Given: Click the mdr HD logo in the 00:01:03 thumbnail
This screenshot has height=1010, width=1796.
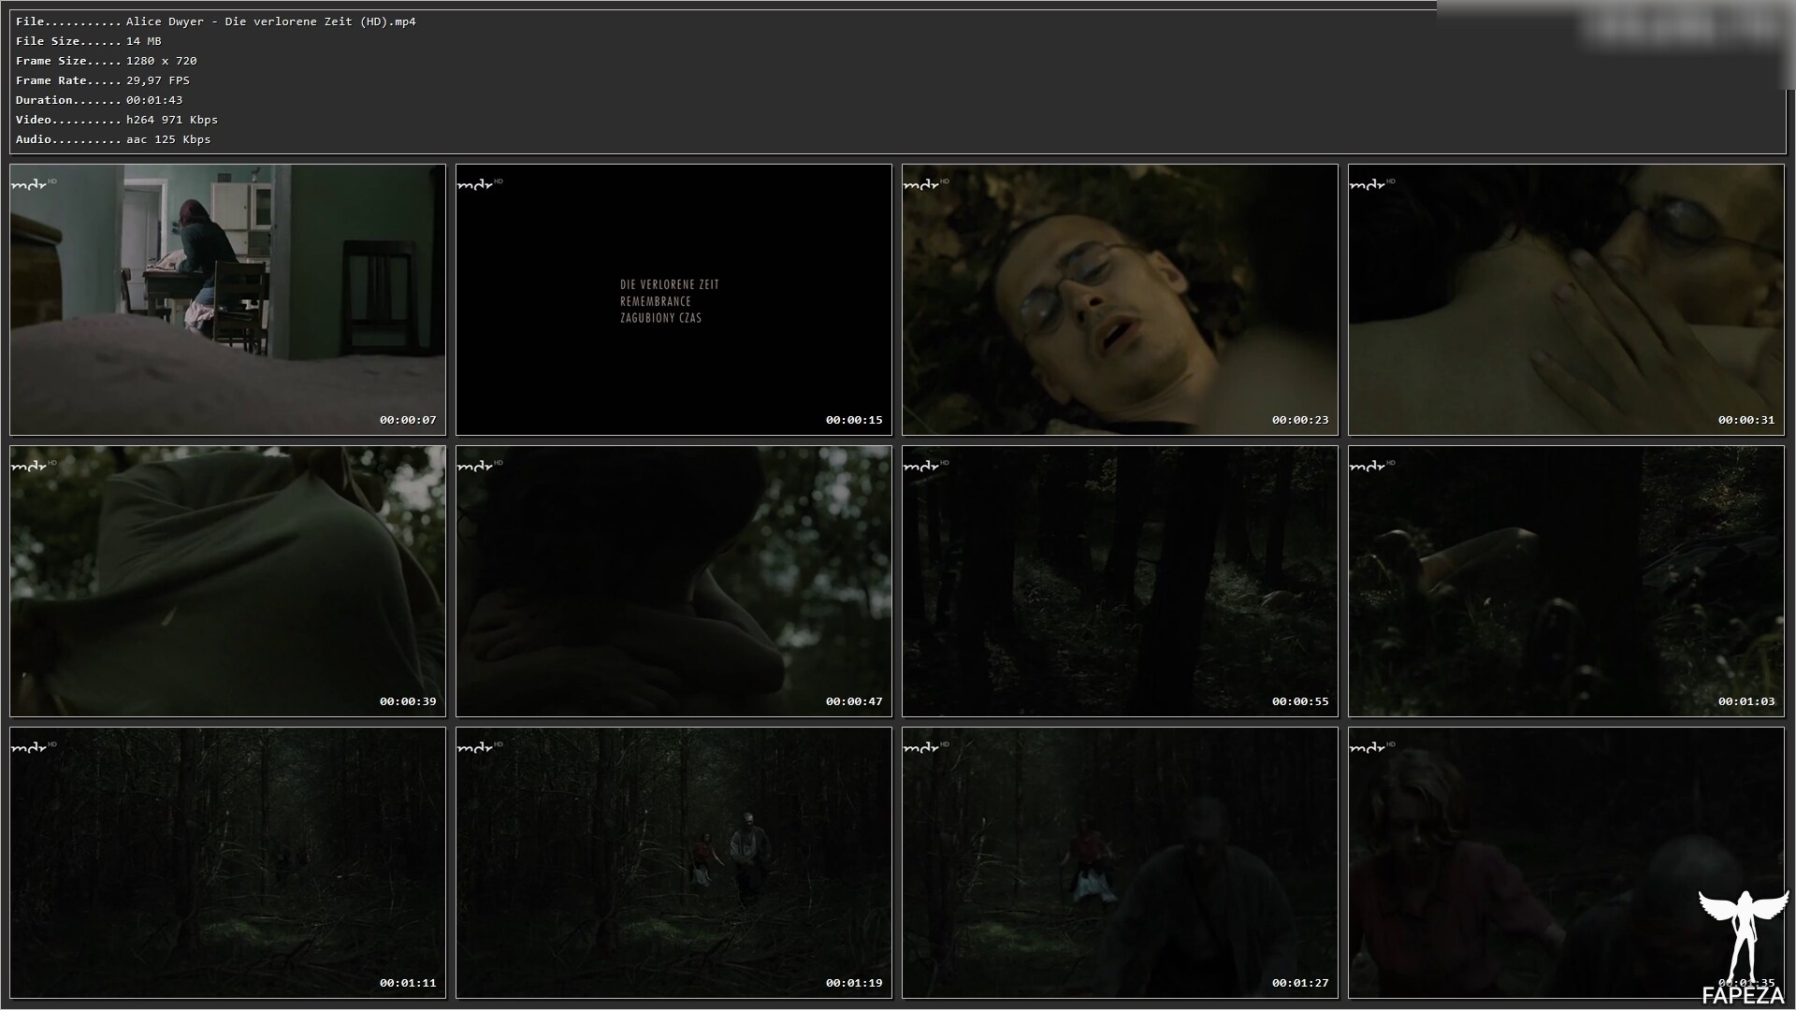Looking at the screenshot, I should 1372,466.
